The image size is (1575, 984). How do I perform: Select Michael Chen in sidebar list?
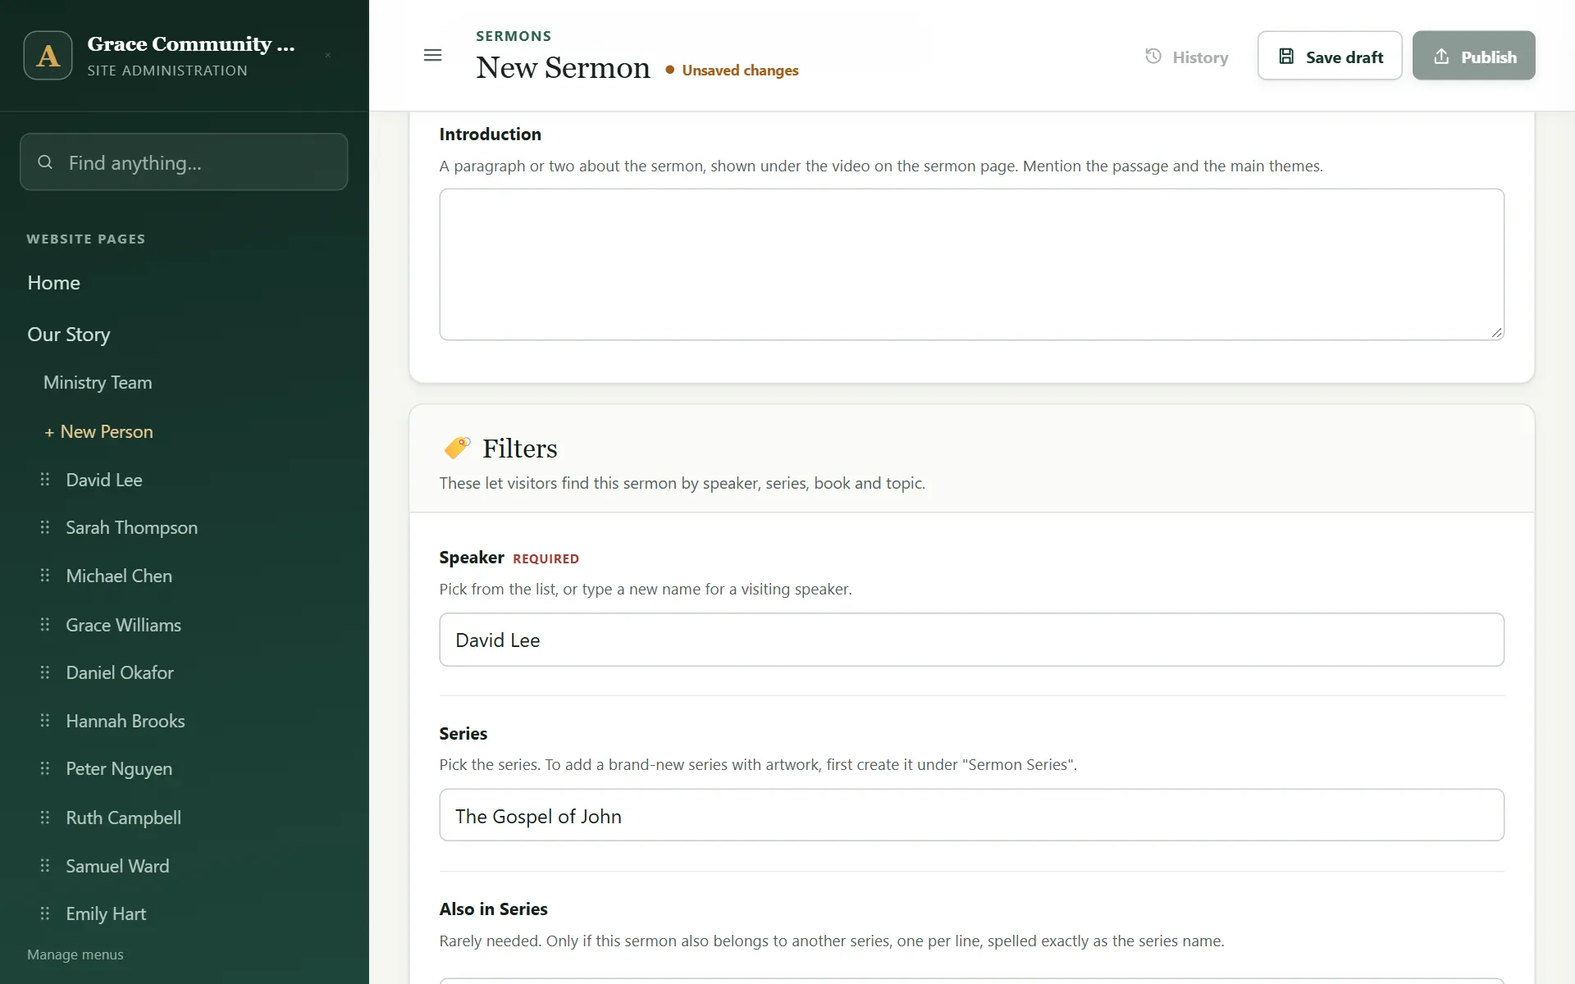point(119,576)
